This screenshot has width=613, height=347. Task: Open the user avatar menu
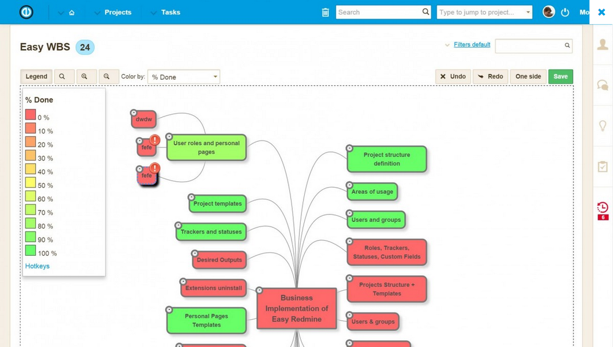549,11
